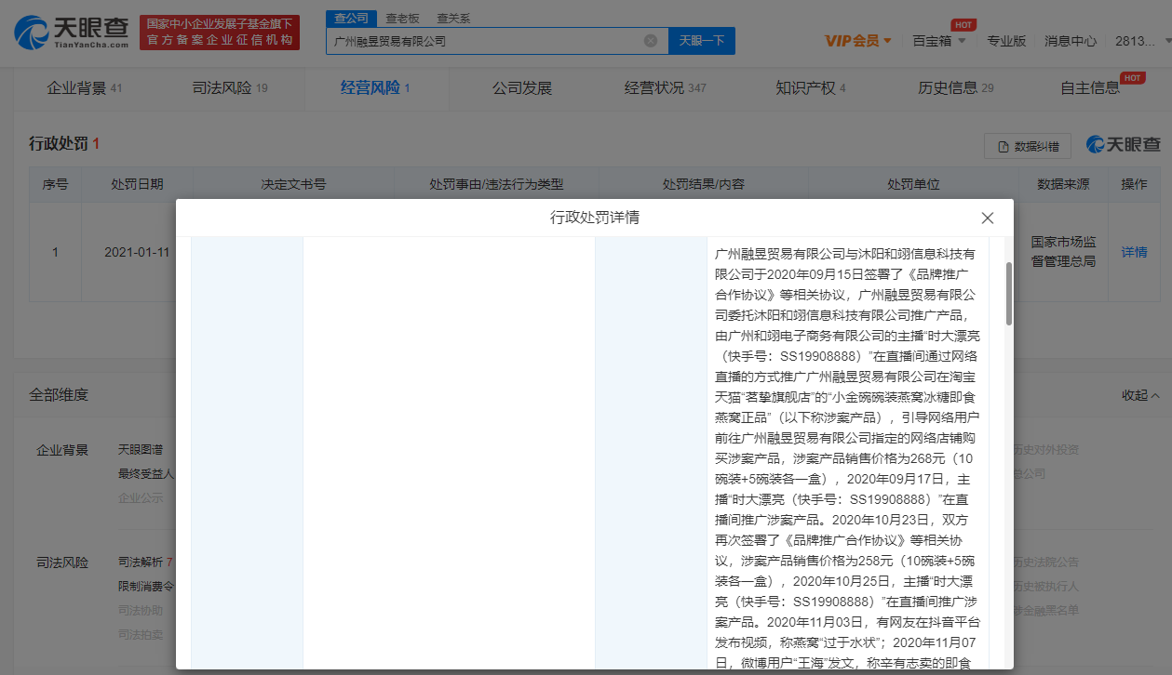Switch to the 查关系 search tab
The width and height of the screenshot is (1172, 675).
click(453, 19)
